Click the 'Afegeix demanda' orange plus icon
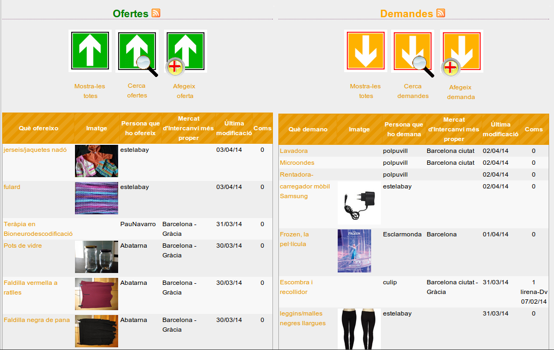This screenshot has height=350, width=554. pyautogui.click(x=461, y=51)
